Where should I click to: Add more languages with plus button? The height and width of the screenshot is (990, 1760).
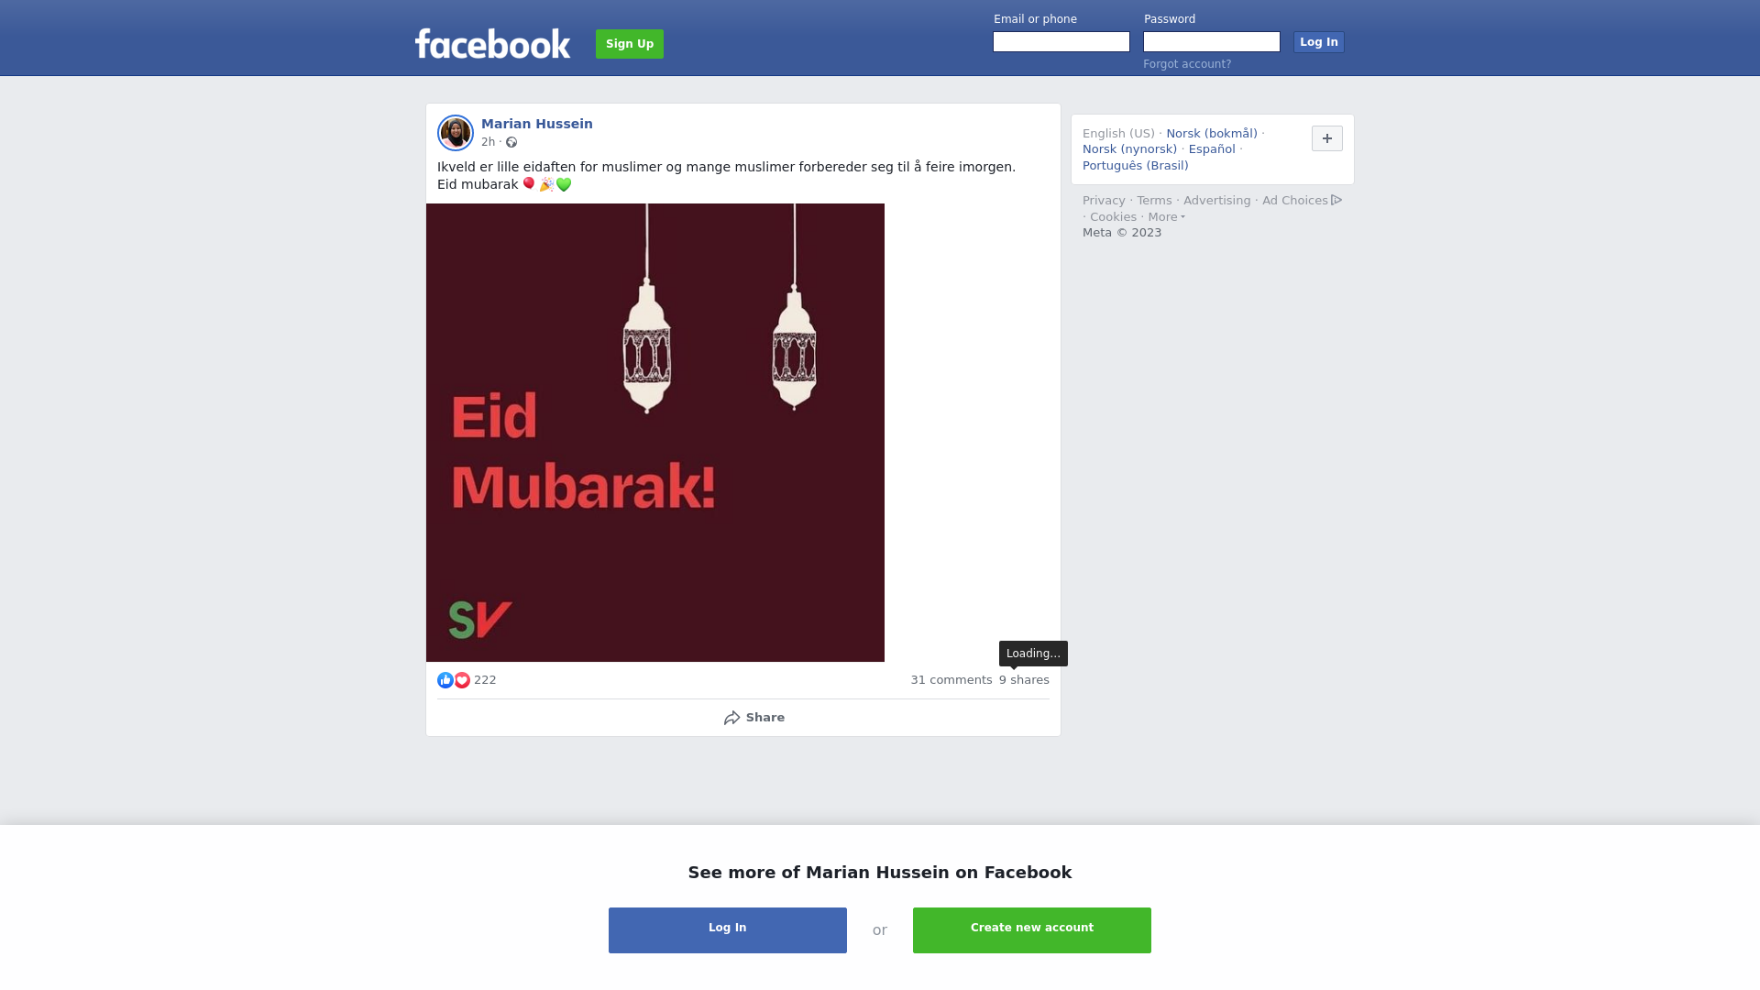(1327, 138)
